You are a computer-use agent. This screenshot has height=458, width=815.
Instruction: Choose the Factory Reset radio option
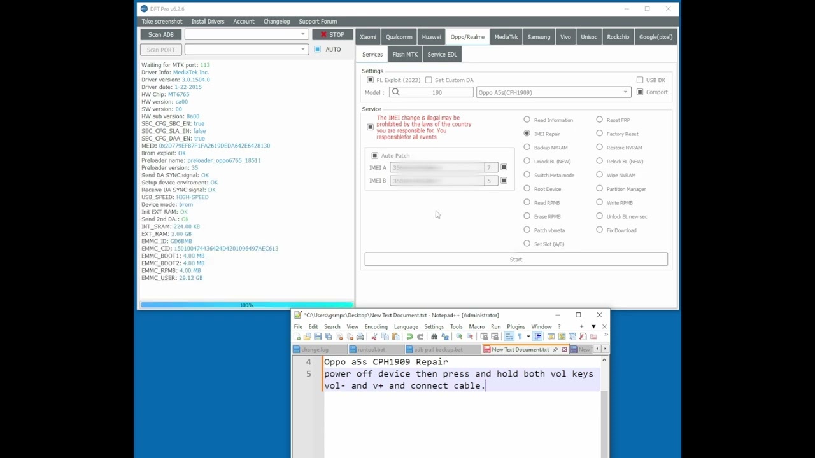pos(599,134)
